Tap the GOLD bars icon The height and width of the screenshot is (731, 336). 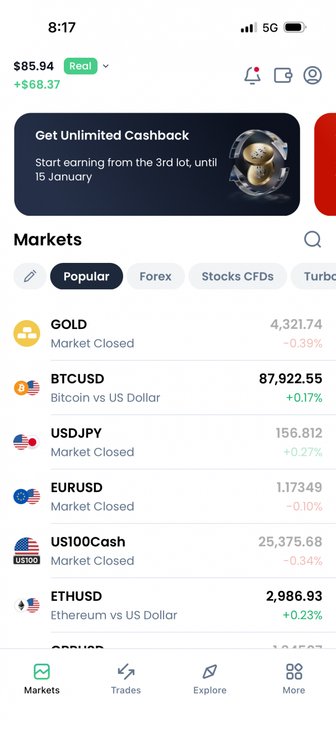[x=27, y=334]
